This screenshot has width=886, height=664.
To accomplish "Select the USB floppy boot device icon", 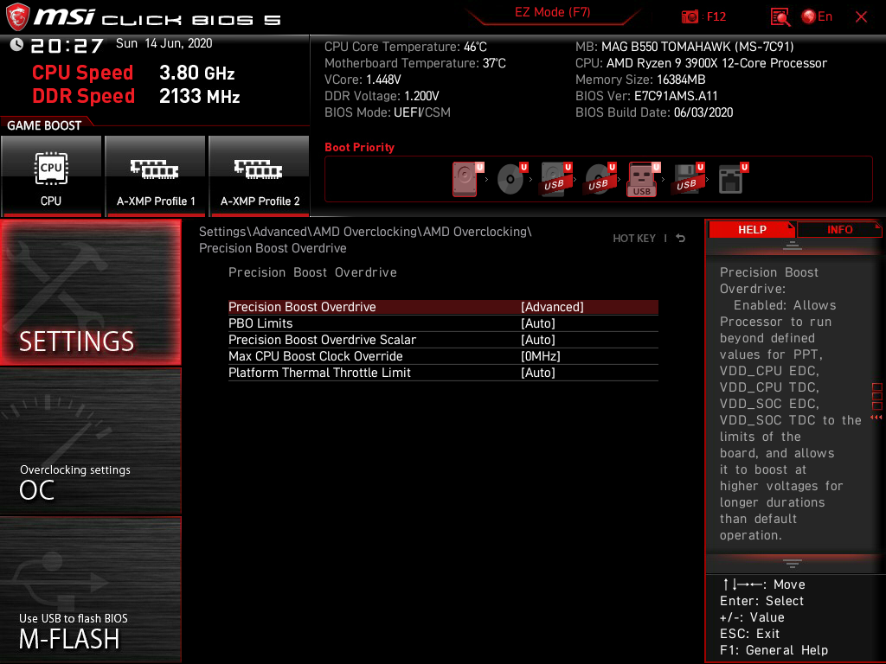I will 688,179.
